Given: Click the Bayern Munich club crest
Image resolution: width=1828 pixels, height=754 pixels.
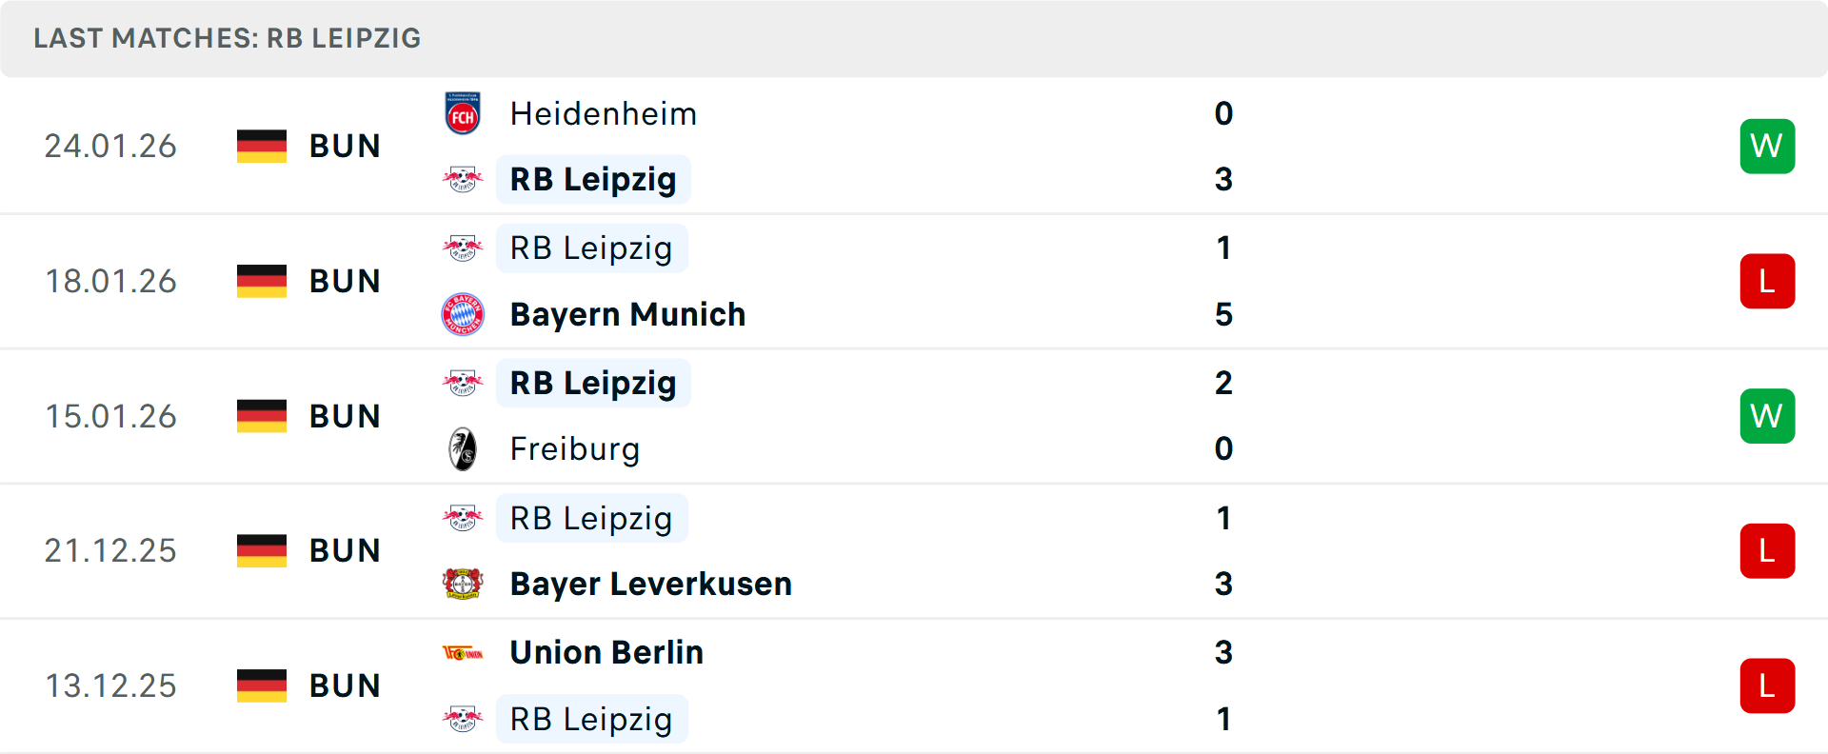Looking at the screenshot, I should (x=463, y=314).
